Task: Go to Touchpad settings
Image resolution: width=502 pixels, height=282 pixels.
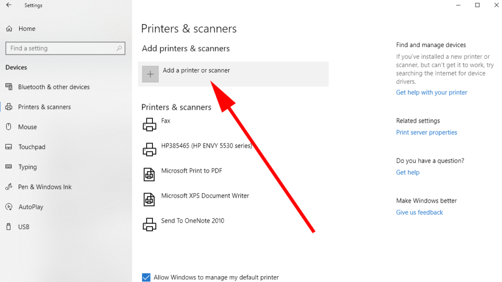Action: click(32, 147)
